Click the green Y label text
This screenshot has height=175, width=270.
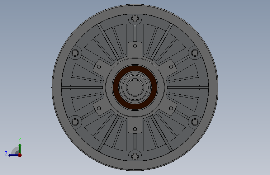point(20,140)
